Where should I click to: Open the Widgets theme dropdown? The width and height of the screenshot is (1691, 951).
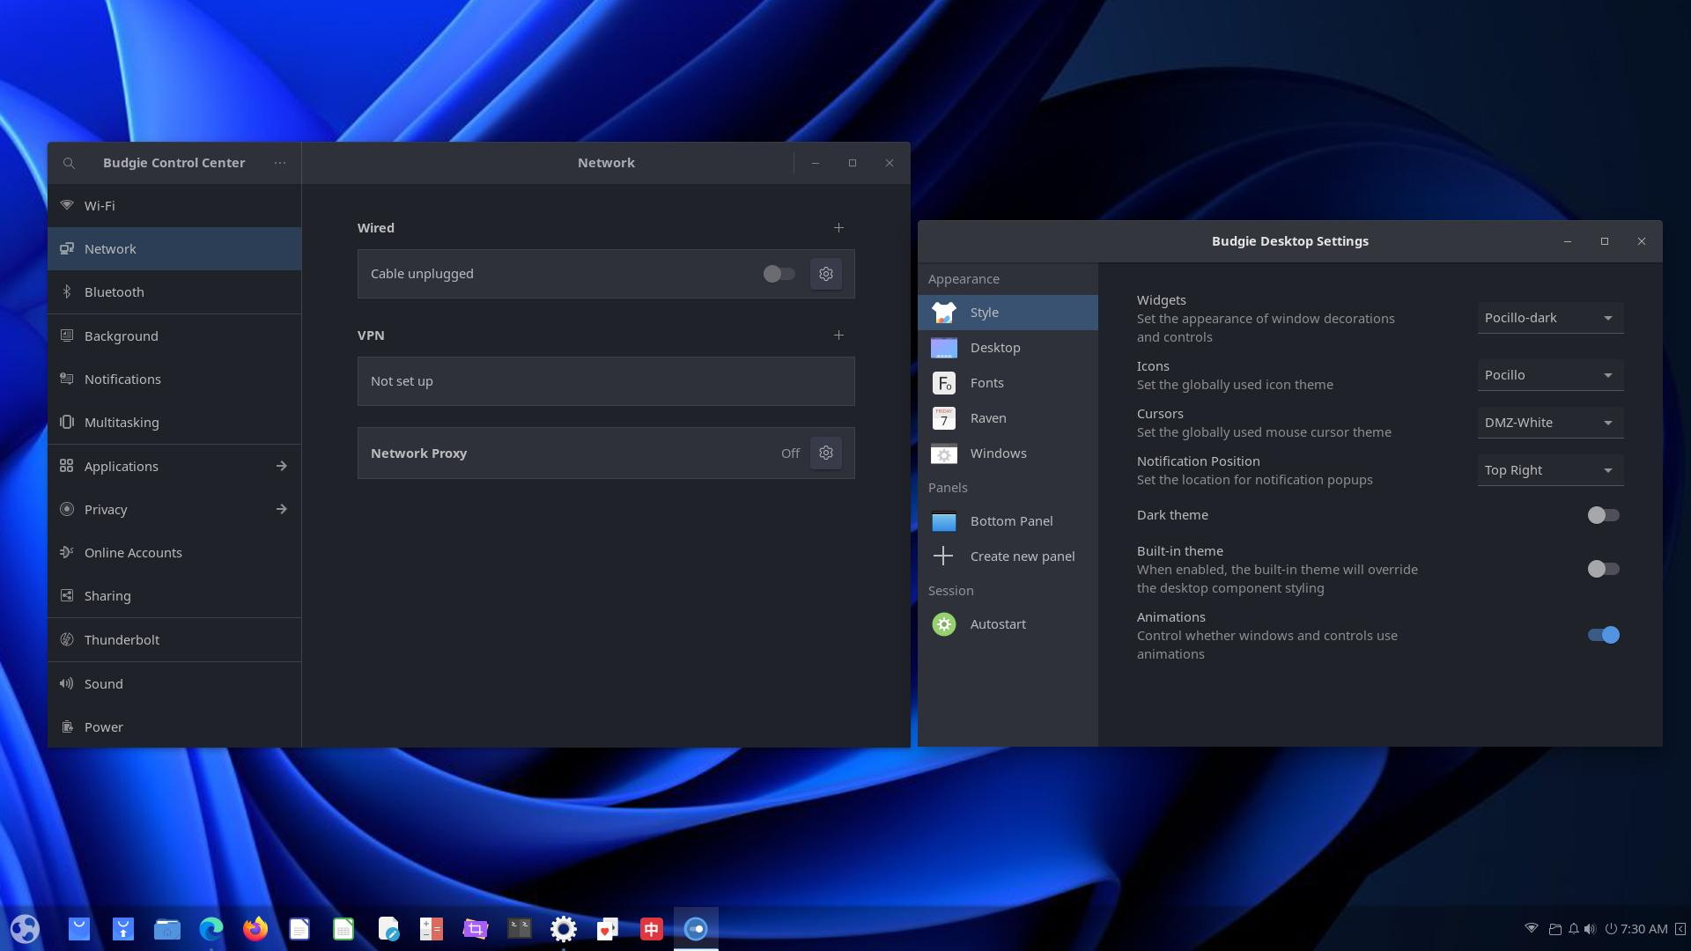coord(1550,318)
